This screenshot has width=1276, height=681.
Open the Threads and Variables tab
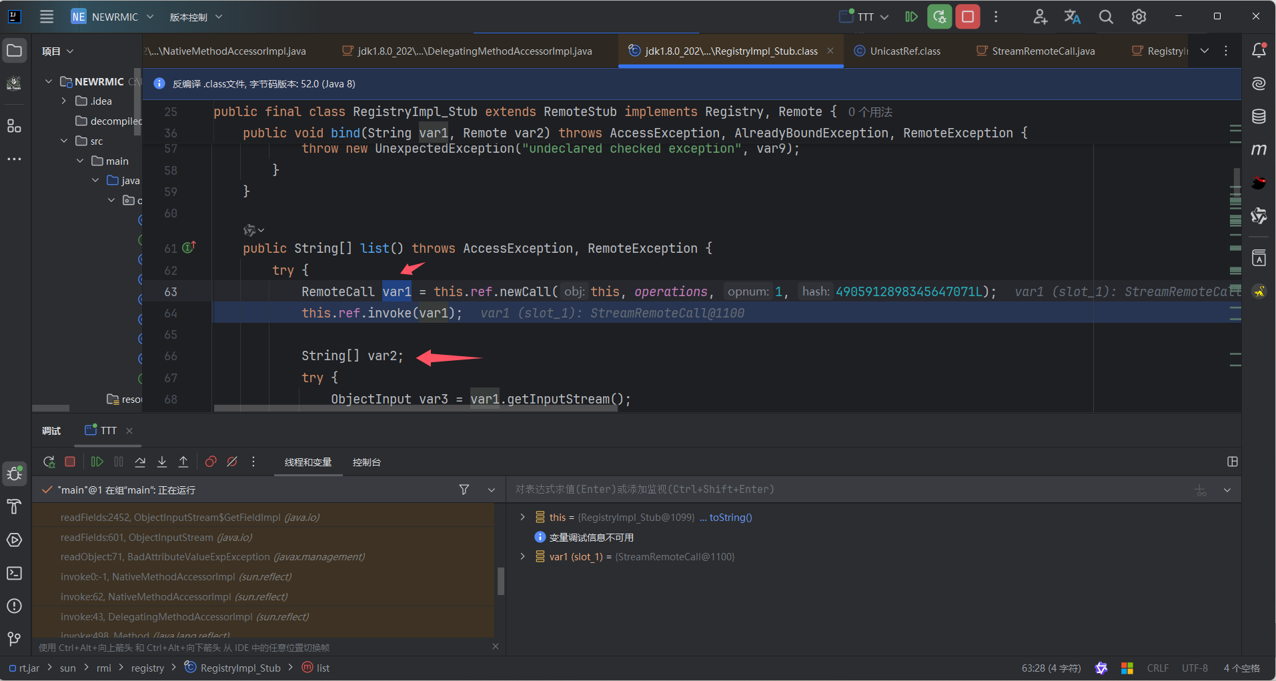coord(308,462)
